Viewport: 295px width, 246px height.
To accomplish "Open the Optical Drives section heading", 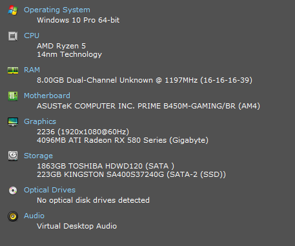I will pyautogui.click(x=50, y=190).
